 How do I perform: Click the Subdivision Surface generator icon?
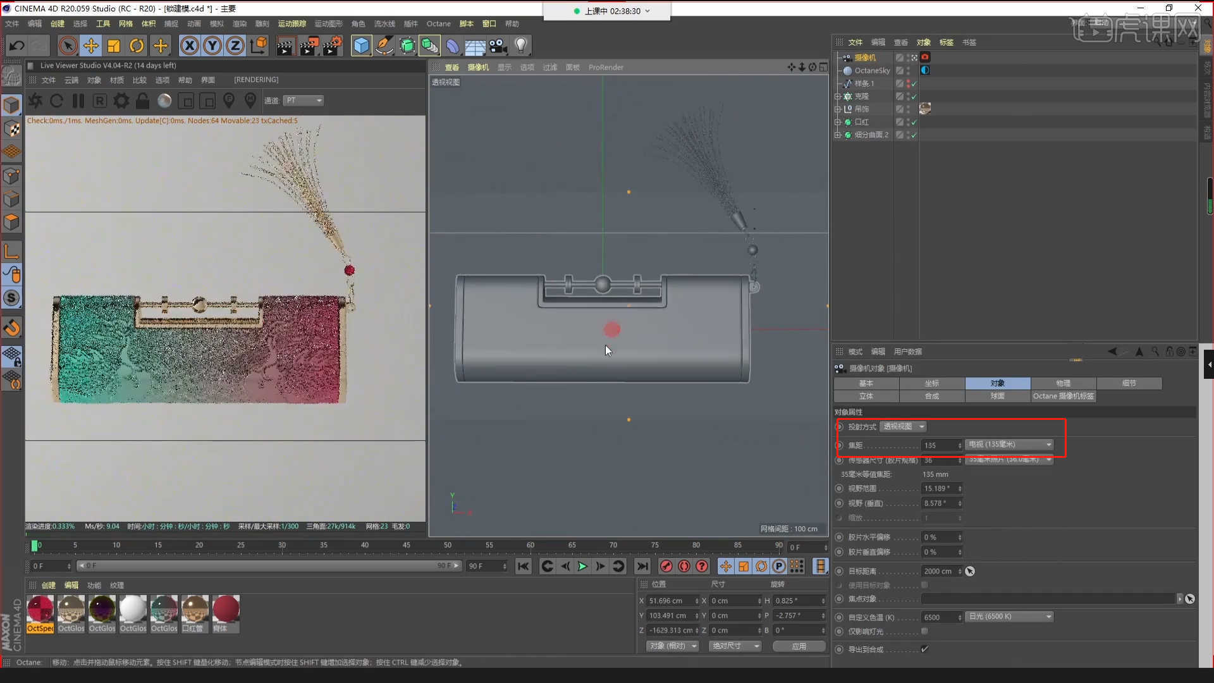point(407,46)
